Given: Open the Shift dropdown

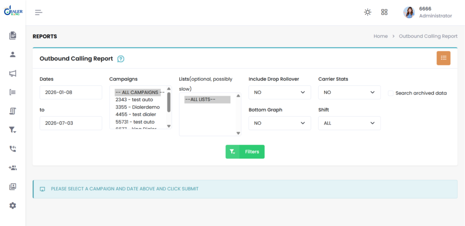Looking at the screenshot, I should 349,123.
